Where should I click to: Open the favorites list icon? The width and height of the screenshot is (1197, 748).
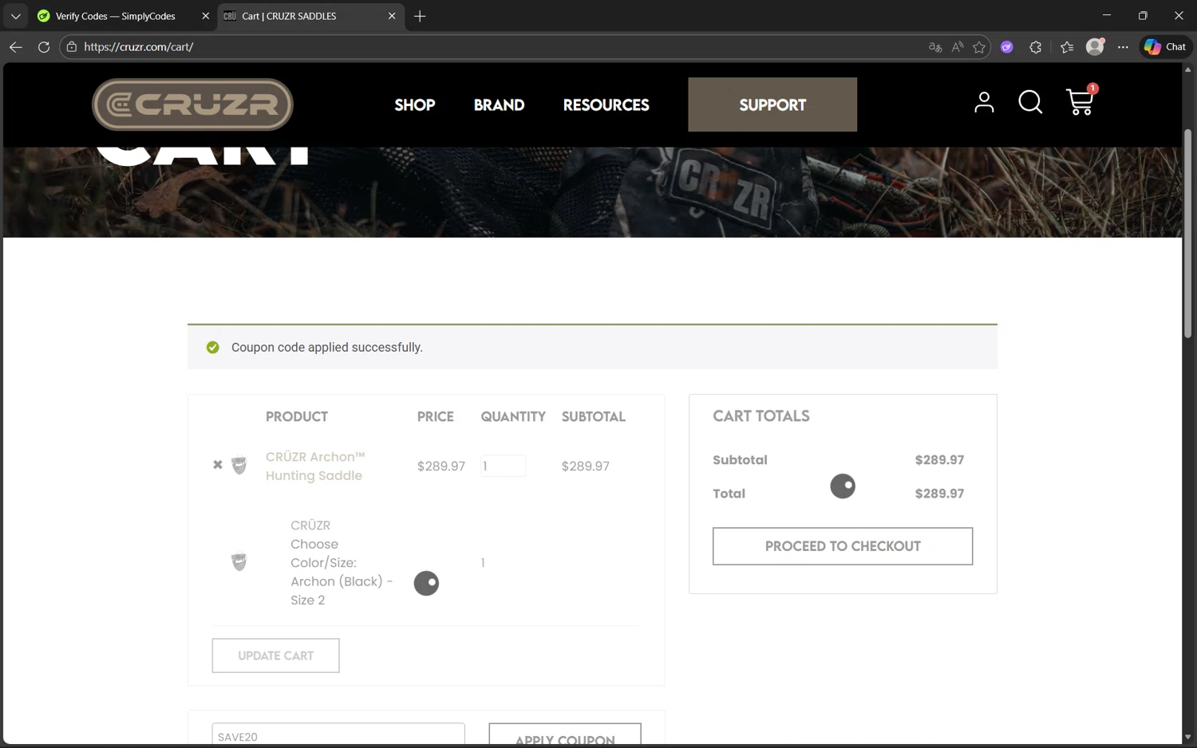click(x=1067, y=47)
